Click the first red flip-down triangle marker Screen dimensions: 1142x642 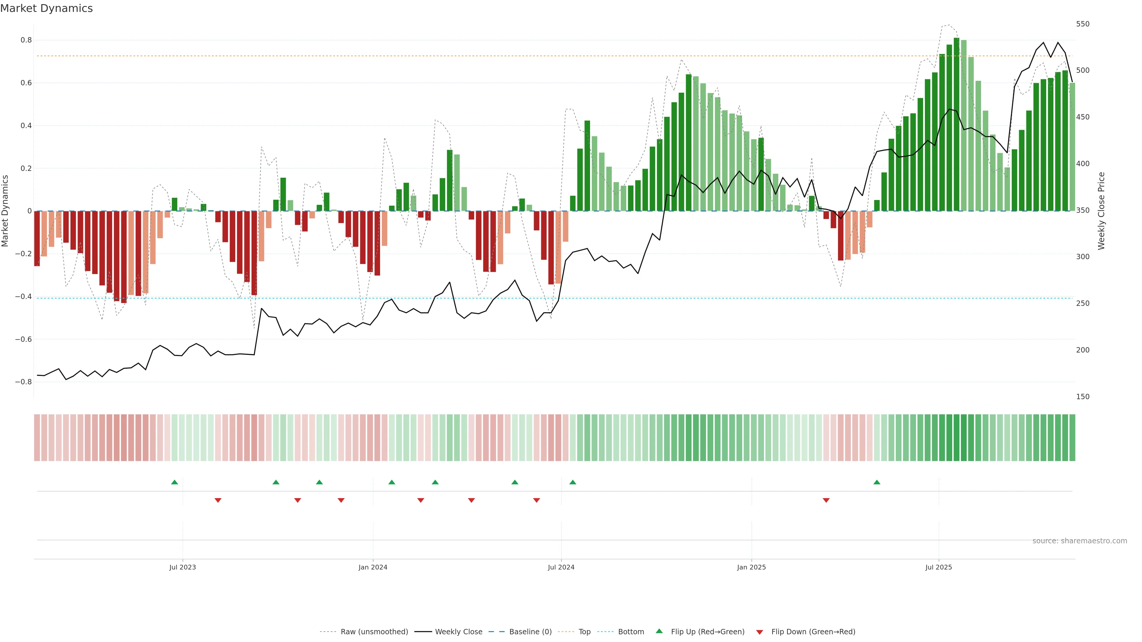[x=218, y=500]
